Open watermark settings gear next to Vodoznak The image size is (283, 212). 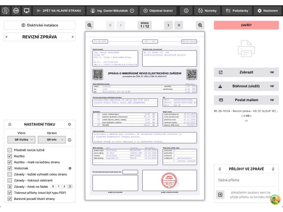pos(70,168)
